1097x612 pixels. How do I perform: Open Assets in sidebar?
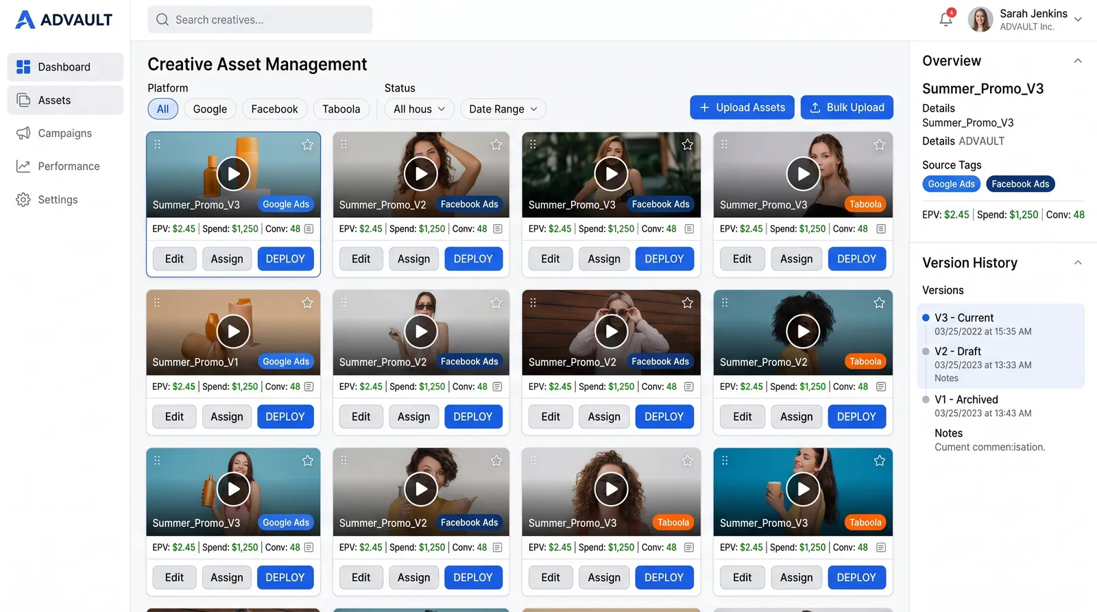tap(65, 100)
